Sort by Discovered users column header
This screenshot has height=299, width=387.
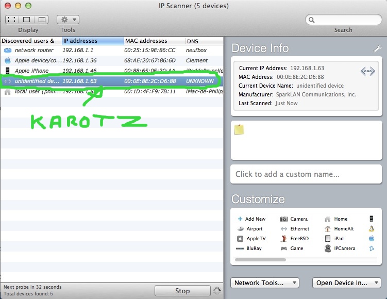(31, 41)
